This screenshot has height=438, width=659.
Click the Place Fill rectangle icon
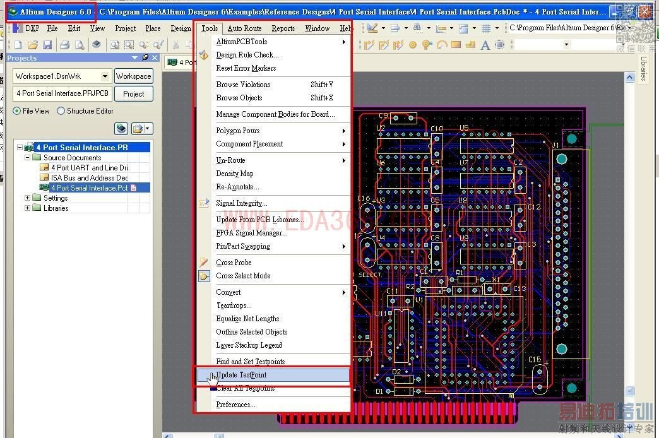[456, 45]
